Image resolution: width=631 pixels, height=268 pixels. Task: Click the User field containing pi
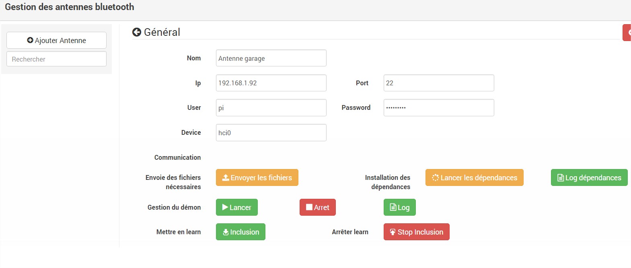pyautogui.click(x=271, y=108)
